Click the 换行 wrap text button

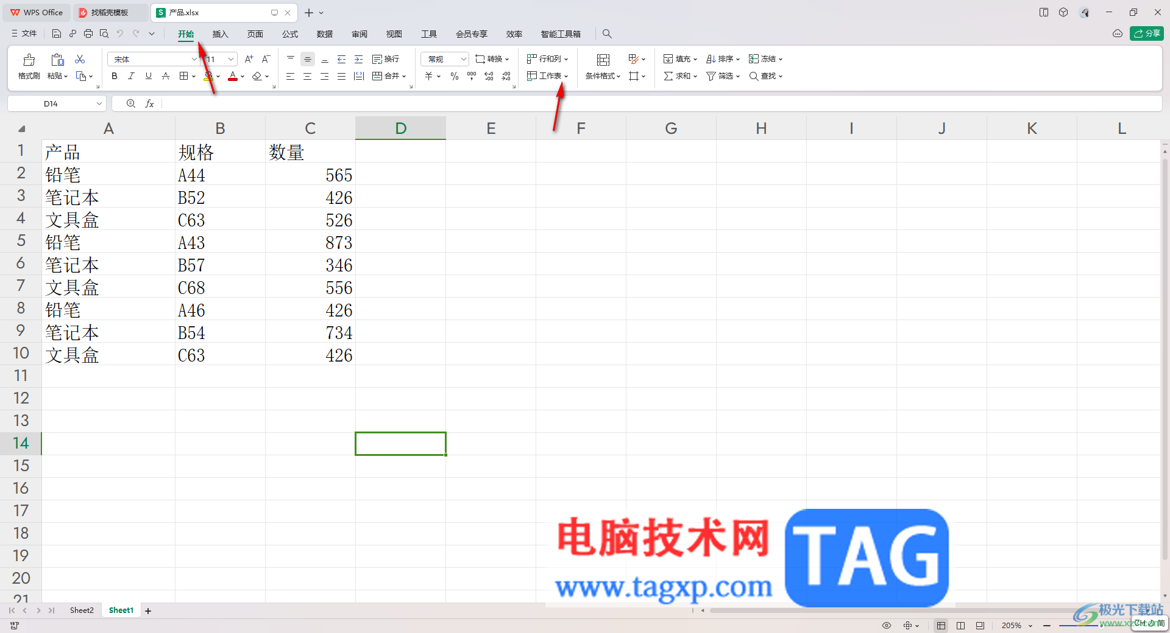[386, 59]
